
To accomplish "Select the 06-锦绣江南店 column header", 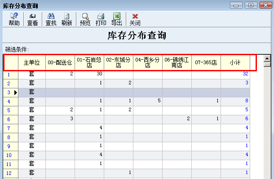I will (x=177, y=62).
